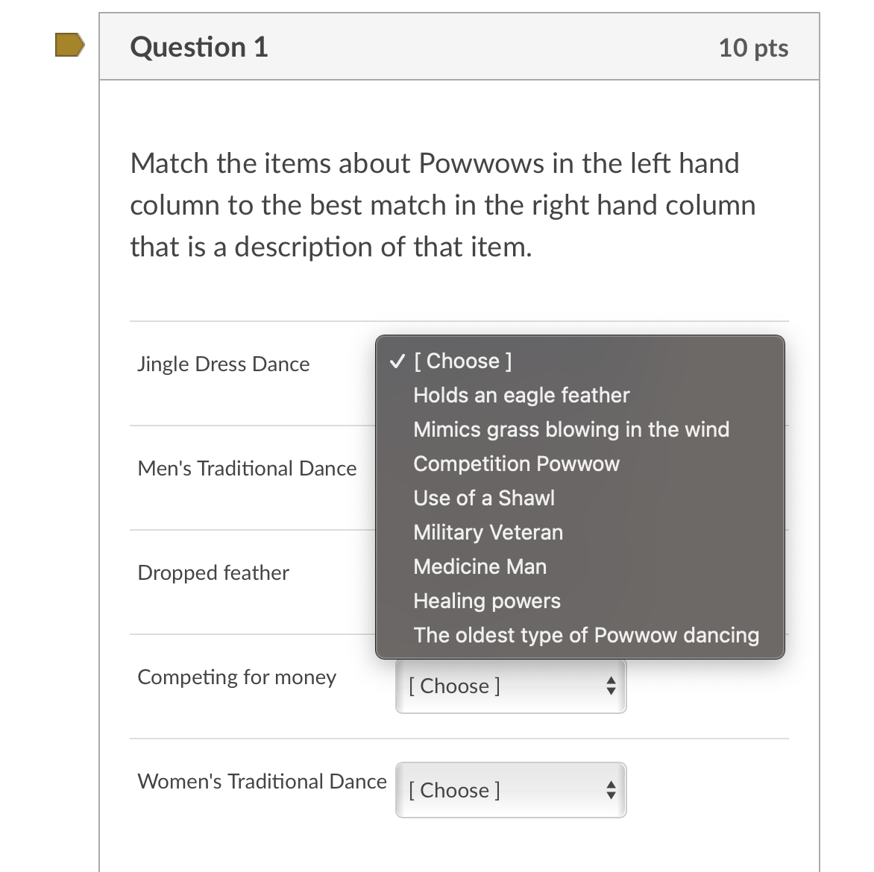The height and width of the screenshot is (872, 874).
Task: Choose 'Mimics grass blowing in the wind'
Action: coord(571,429)
